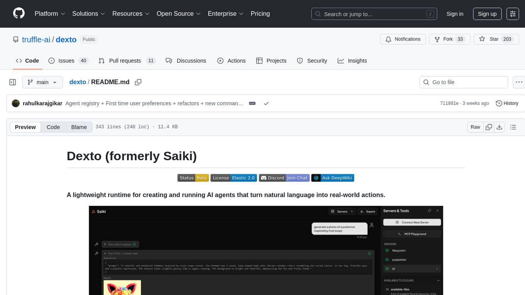Viewport: 525px width, 295px height.
Task: Click the Notifications button
Action: point(403,39)
